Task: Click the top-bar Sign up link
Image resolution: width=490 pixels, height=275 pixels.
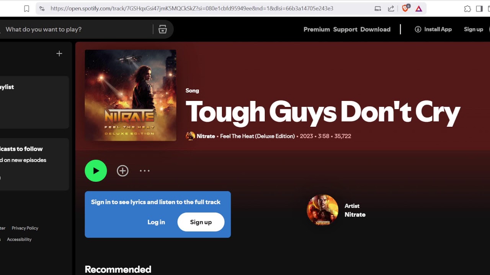Action: (474, 29)
